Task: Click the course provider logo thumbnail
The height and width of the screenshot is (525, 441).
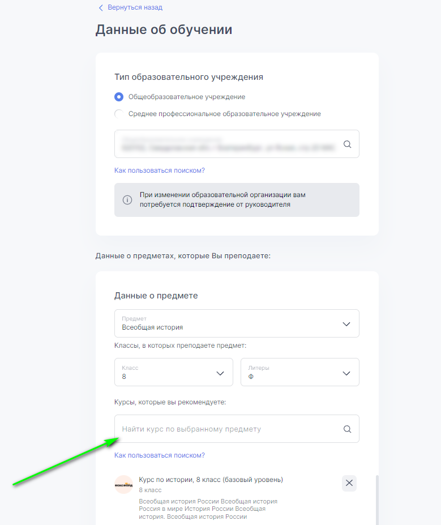Action: [x=123, y=485]
